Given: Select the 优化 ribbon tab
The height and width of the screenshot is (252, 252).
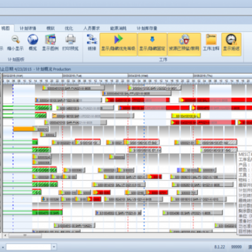Looking at the screenshot, I should tap(69, 28).
